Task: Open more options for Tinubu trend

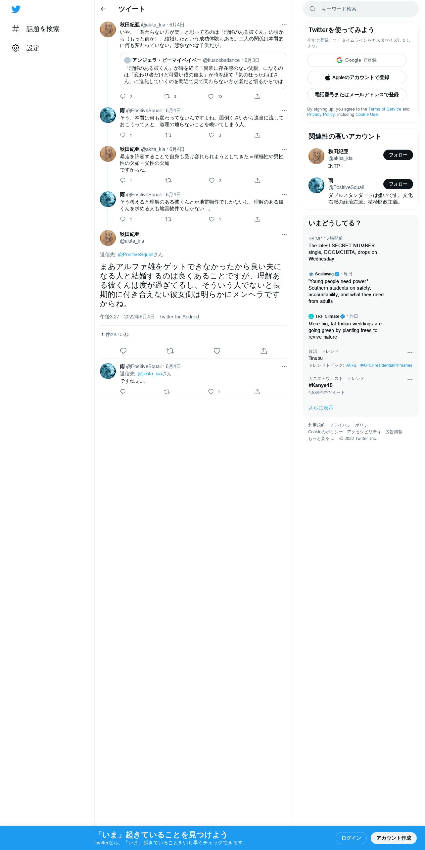Action: pos(410,353)
